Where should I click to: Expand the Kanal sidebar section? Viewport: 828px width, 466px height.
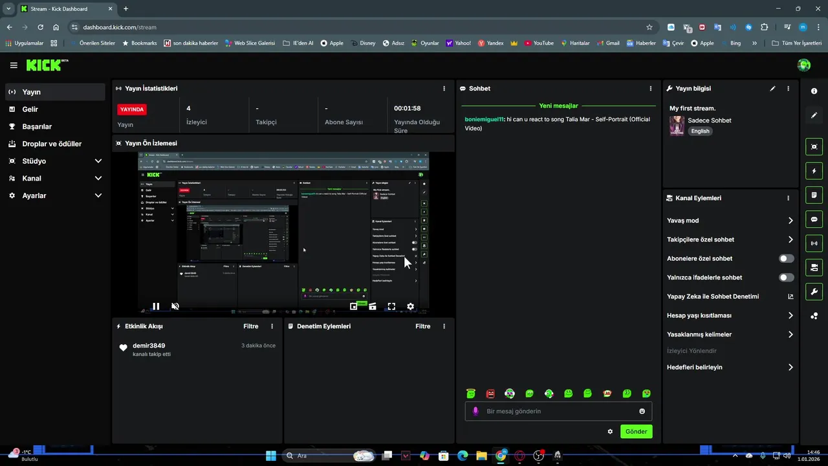pyautogui.click(x=55, y=178)
